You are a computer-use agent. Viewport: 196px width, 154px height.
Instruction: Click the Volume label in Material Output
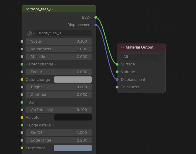click(x=128, y=72)
